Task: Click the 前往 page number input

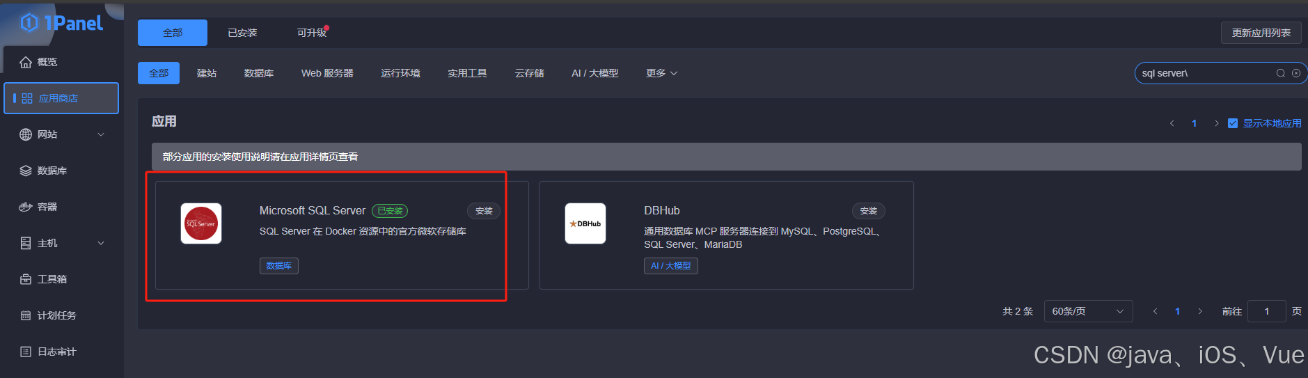Action: [x=1267, y=311]
